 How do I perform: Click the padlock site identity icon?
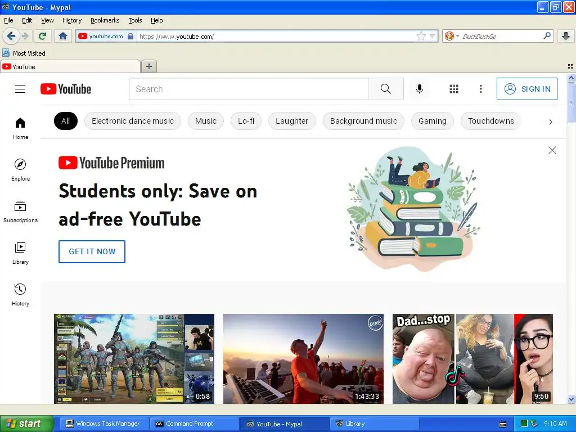(x=130, y=36)
